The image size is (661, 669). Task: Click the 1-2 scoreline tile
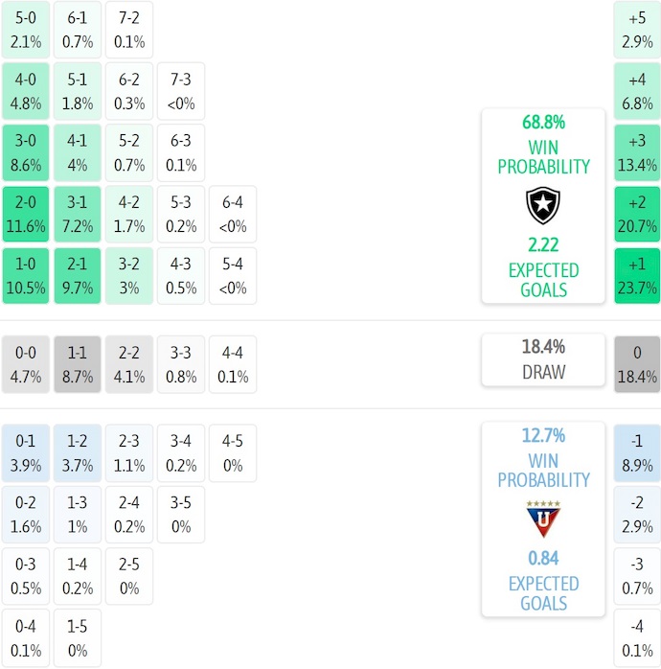[78, 453]
